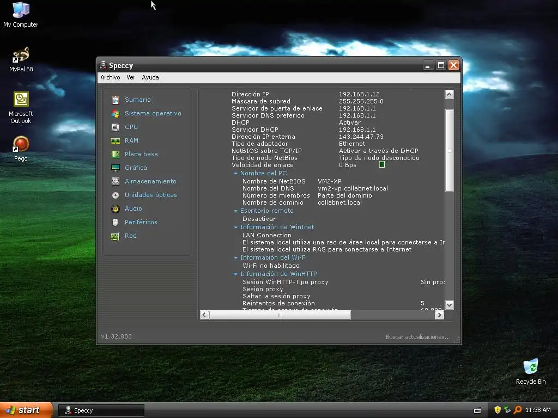The height and width of the screenshot is (418, 558).
Task: Click the taskbar clock 11:38 AM
Action: pyautogui.click(x=538, y=410)
